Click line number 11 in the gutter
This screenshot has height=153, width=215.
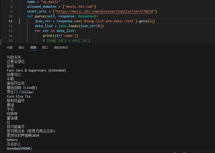coord(10,21)
